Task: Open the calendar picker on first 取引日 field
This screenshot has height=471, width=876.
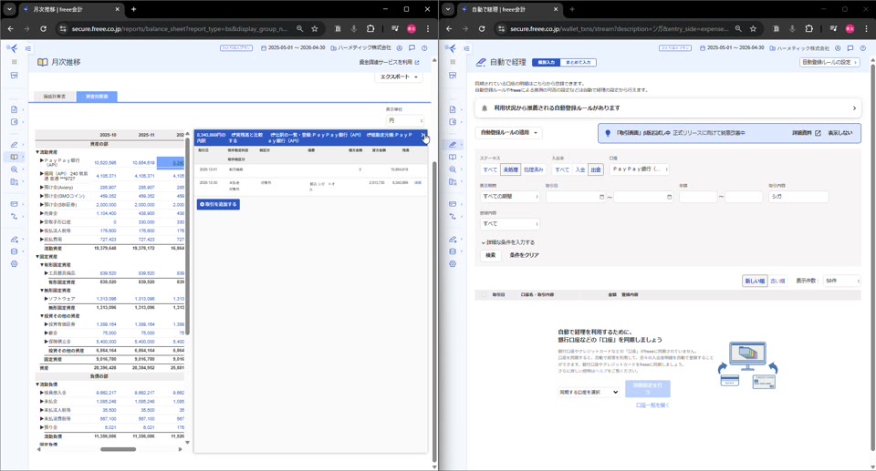Action: (600, 197)
